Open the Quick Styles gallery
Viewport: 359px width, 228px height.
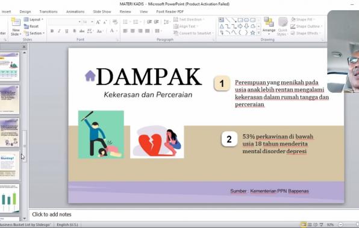point(283,27)
